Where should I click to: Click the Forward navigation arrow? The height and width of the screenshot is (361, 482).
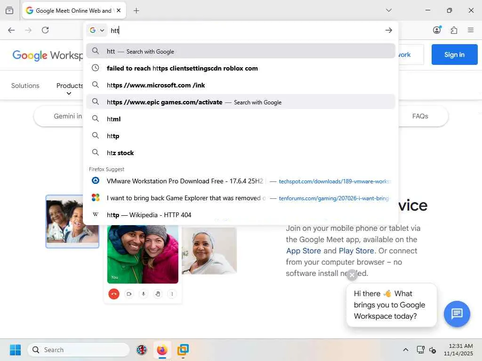click(28, 30)
